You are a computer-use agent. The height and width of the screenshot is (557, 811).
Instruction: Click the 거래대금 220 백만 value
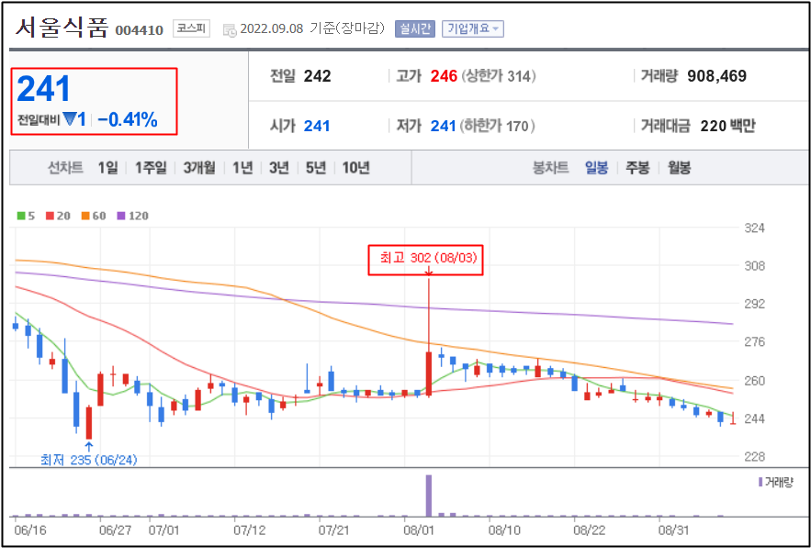[727, 126]
